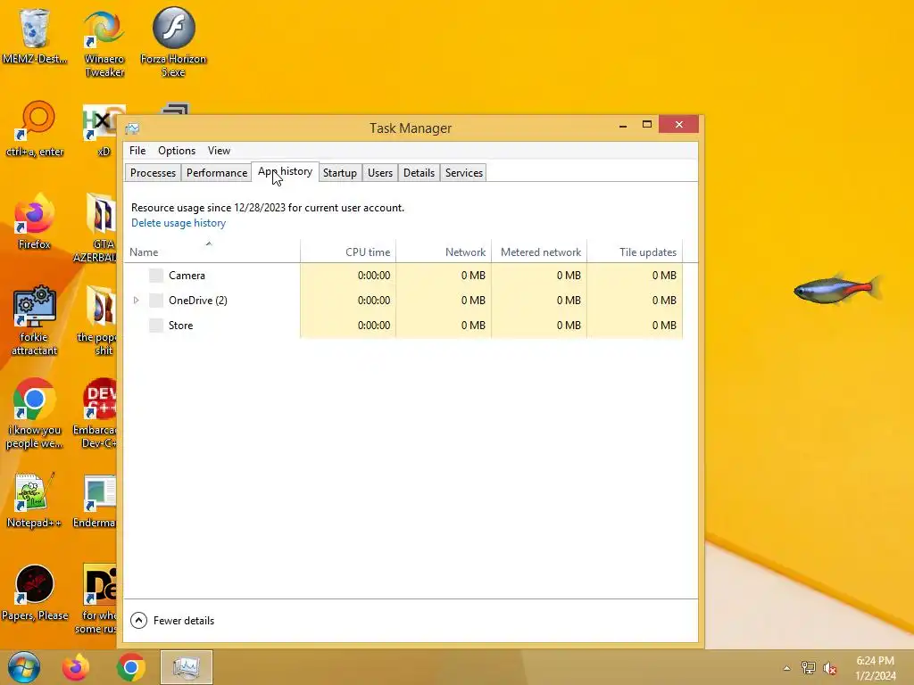Screen dimensions: 914x685
Task: Select the Store row
Action: [x=403, y=326]
